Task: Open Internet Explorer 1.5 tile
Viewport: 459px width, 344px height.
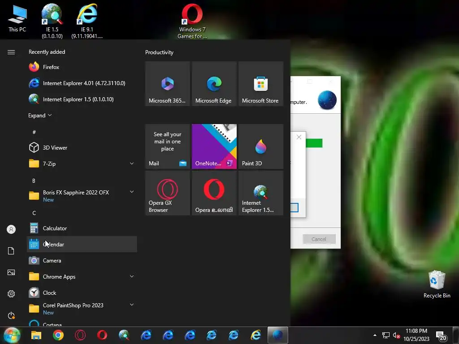Action: [261, 193]
